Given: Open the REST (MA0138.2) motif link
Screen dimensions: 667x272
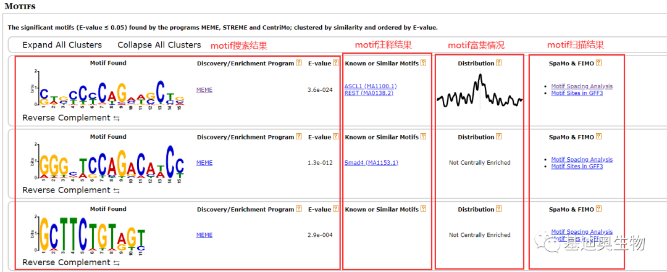Looking at the screenshot, I should point(369,93).
